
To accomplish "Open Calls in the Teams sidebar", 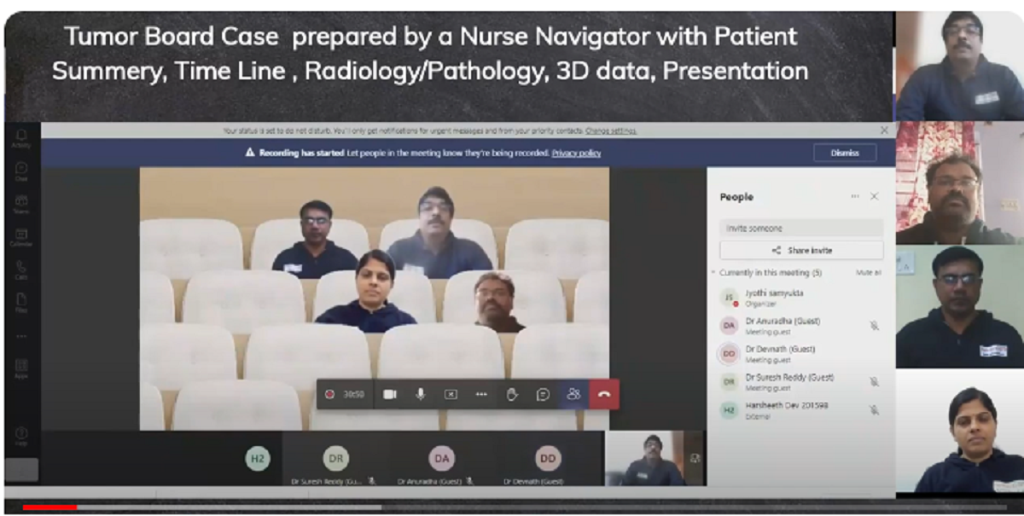I will (x=21, y=270).
